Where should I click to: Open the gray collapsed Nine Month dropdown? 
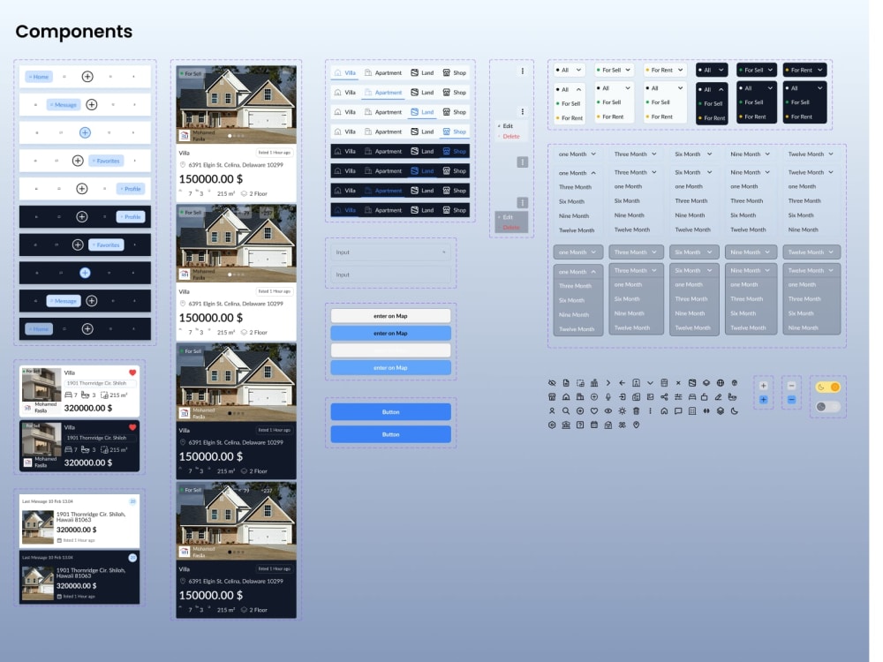(751, 252)
